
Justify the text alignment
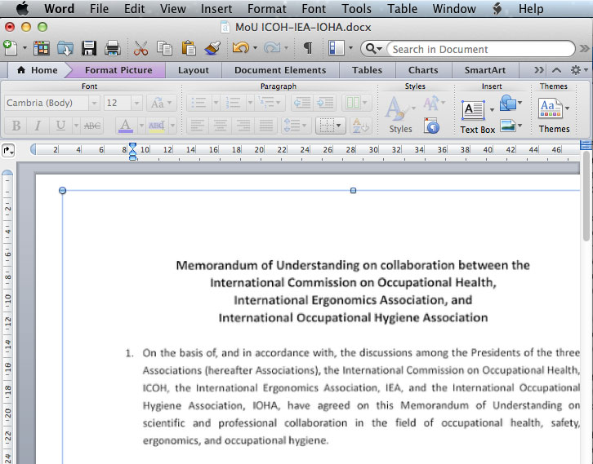pyautogui.click(x=265, y=126)
